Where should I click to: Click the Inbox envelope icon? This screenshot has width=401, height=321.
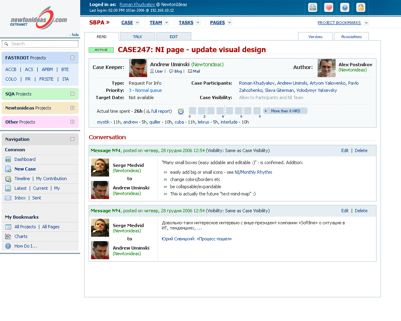pos(8,198)
